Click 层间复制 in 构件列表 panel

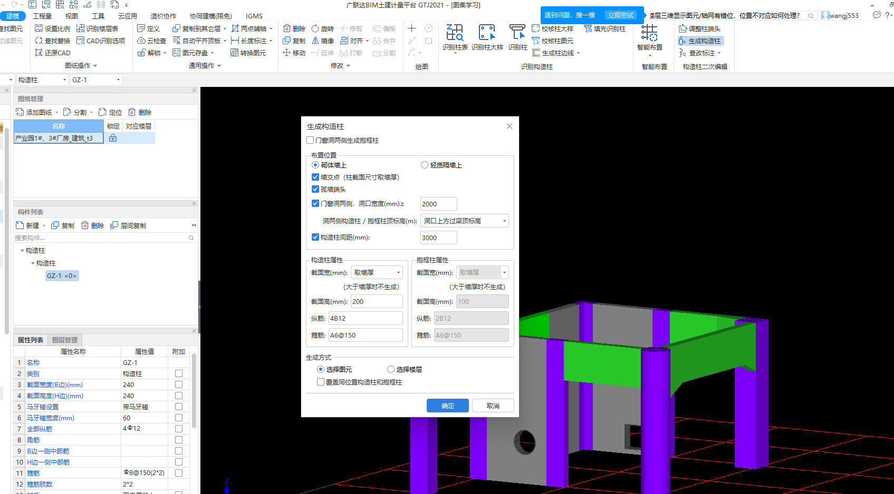pyautogui.click(x=128, y=226)
